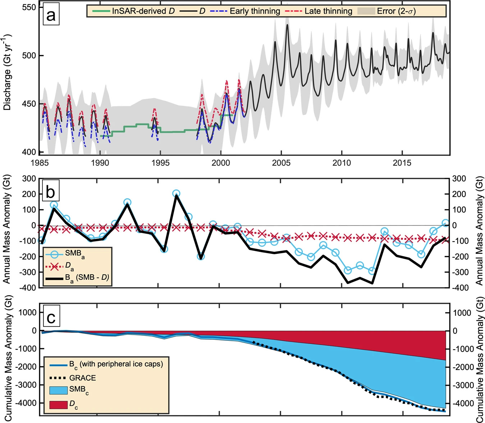This screenshot has width=485, height=423.
Task: Click the panel label 'b' box
Action: click(51, 192)
